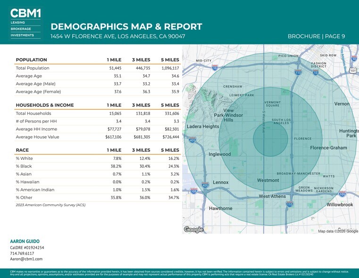Click the Race section heading

[x=22, y=150]
